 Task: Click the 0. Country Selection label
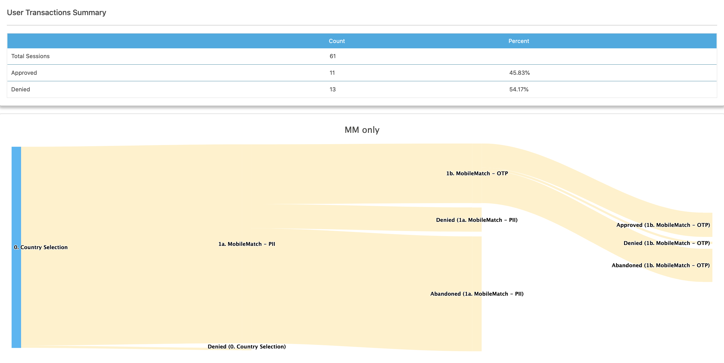click(x=41, y=247)
